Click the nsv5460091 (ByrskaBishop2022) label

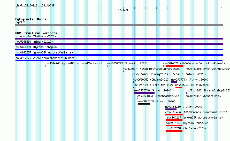(x=38, y=47)
